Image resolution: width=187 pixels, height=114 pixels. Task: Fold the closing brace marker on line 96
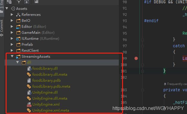pyautogui.click(x=142, y=40)
